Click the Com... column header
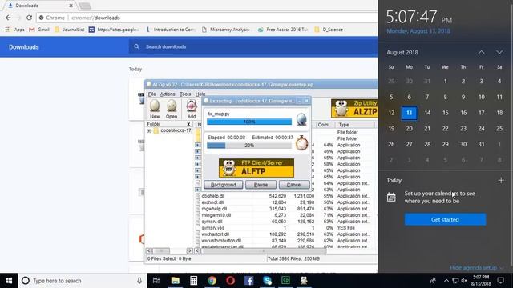 pyautogui.click(x=325, y=125)
